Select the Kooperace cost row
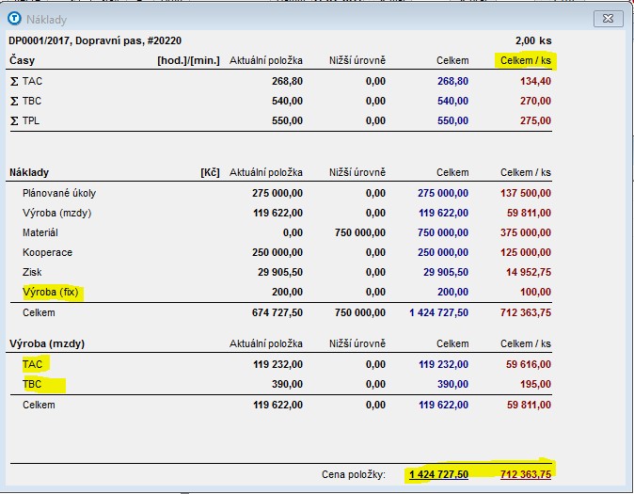This screenshot has width=634, height=494. [47, 252]
